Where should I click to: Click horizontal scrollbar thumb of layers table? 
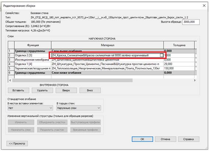click(73, 80)
